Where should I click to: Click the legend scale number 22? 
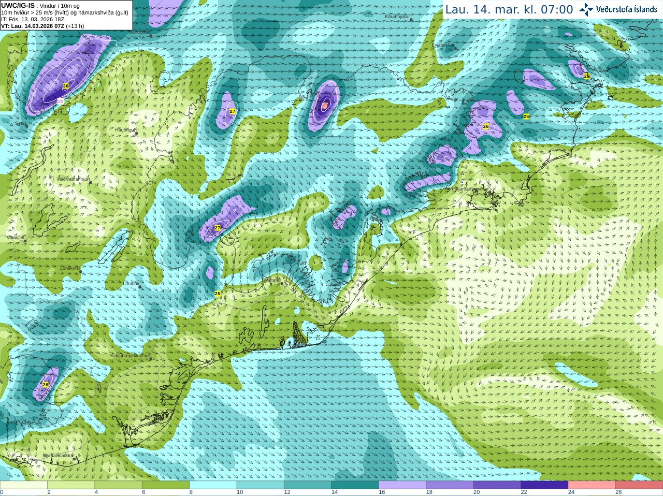524,492
